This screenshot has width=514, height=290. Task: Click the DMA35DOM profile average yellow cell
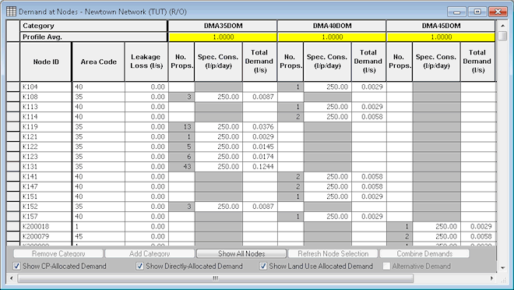pyautogui.click(x=223, y=37)
